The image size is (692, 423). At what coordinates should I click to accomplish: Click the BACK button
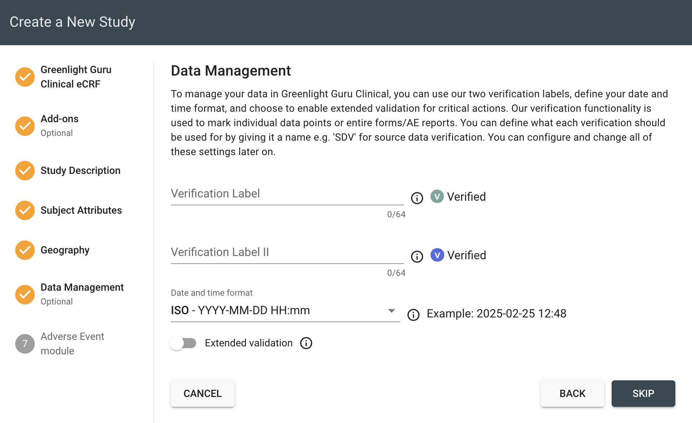pos(572,393)
